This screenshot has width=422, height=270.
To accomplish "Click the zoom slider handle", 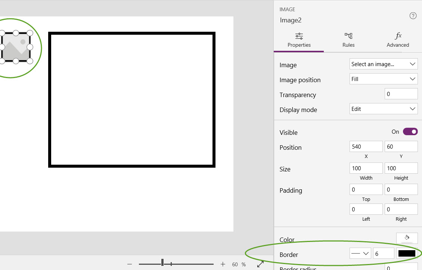I will coord(162,263).
